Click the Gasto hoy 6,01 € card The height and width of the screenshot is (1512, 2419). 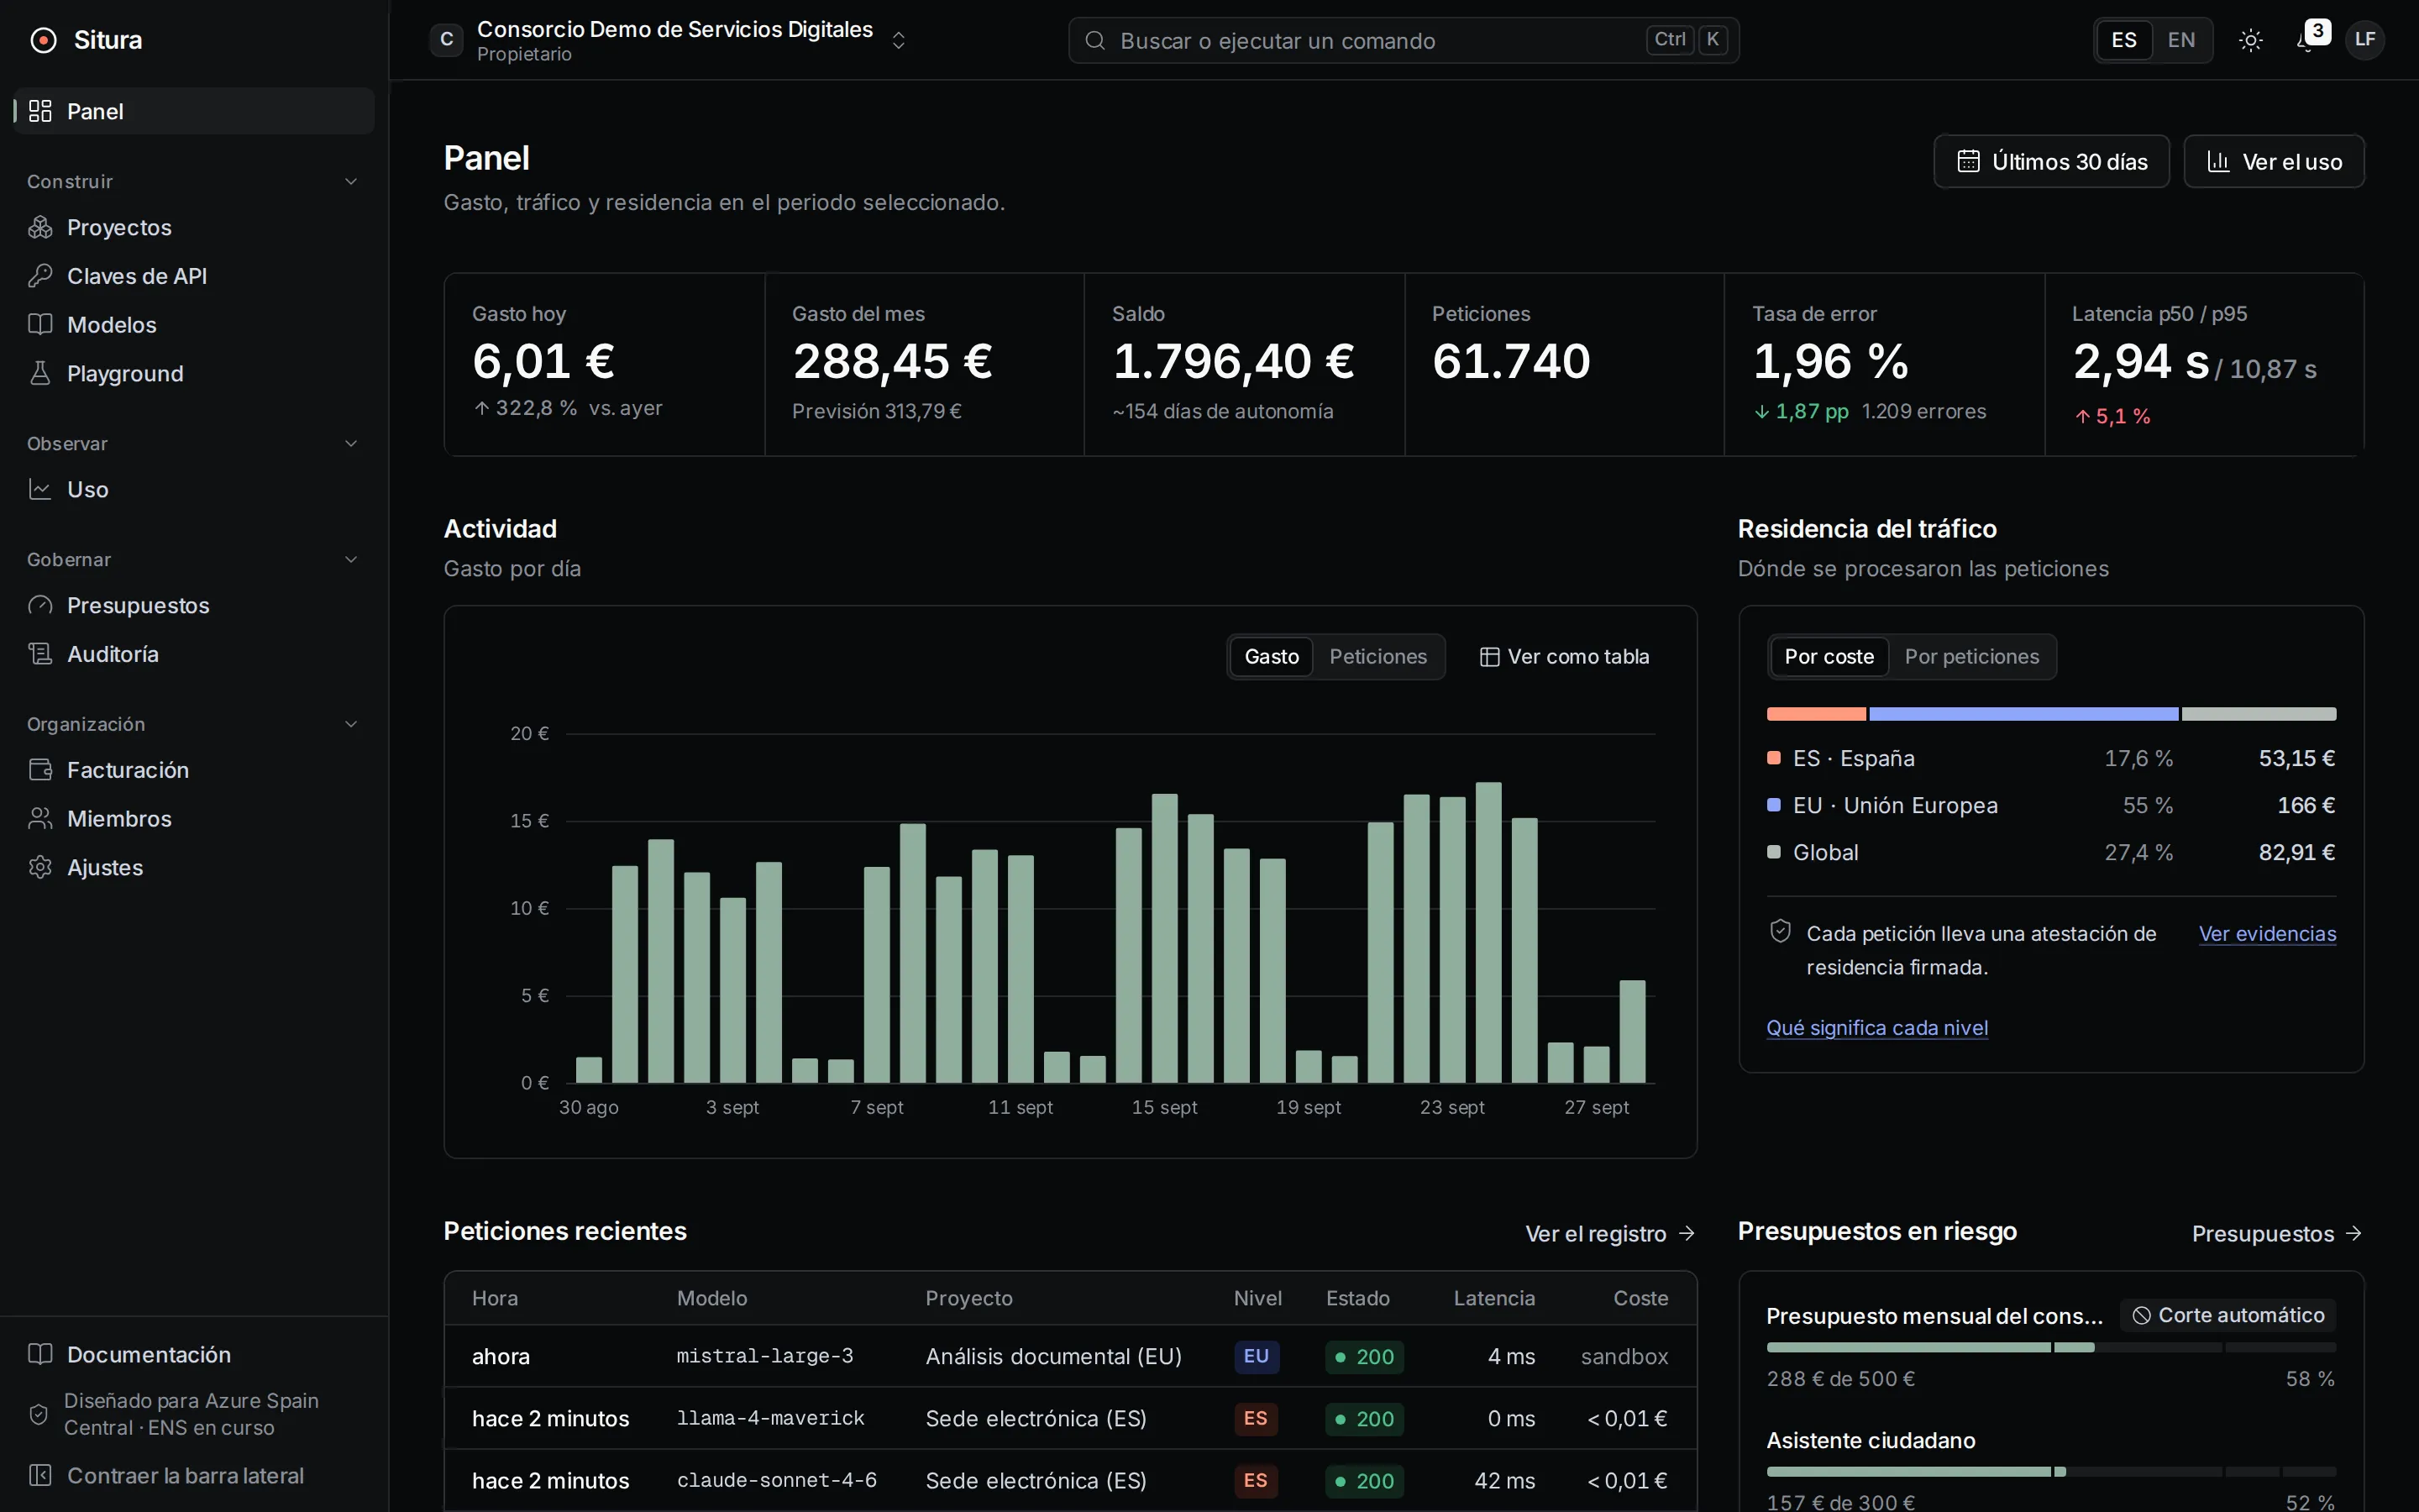tap(605, 365)
